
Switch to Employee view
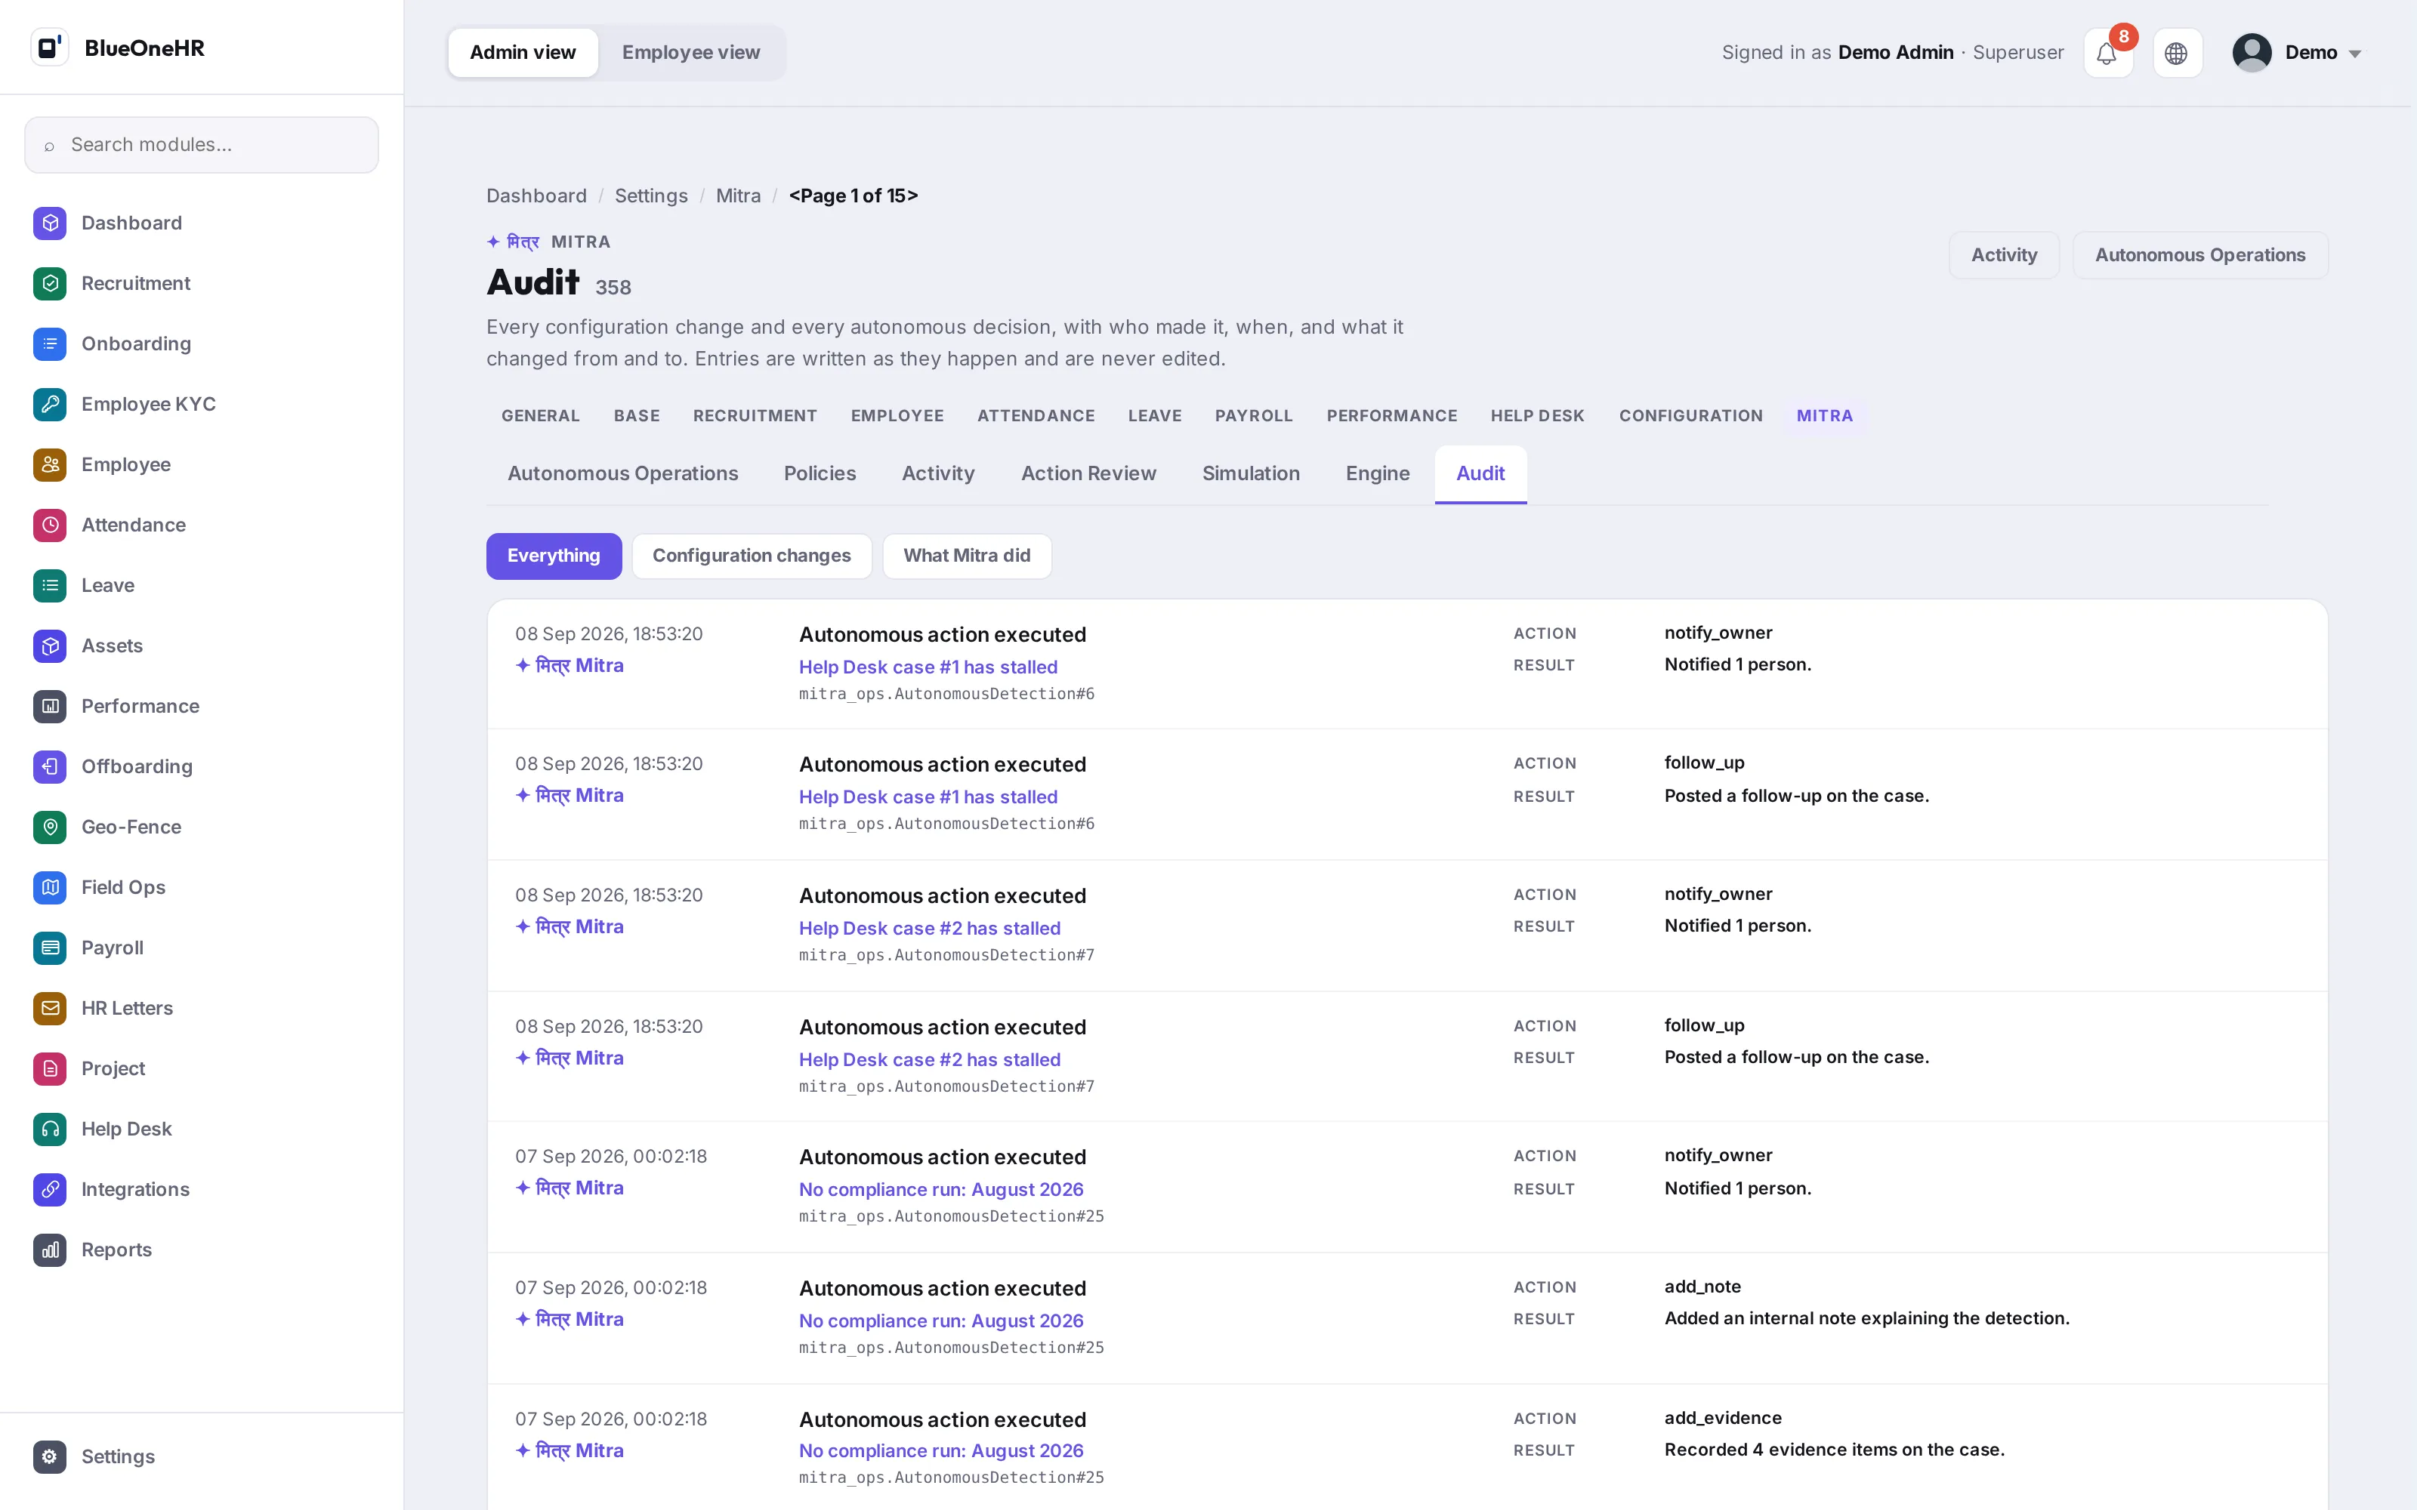pos(691,53)
